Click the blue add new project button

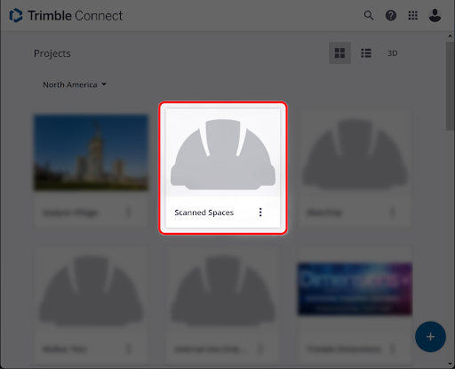click(x=430, y=337)
